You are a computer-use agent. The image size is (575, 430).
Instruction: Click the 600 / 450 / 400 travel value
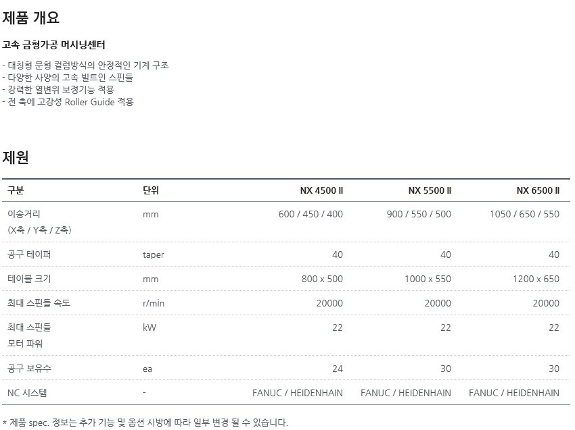tap(310, 214)
